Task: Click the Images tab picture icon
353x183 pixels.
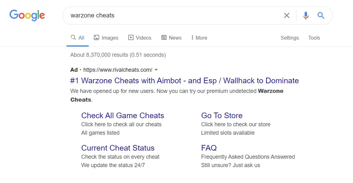Action: point(96,37)
